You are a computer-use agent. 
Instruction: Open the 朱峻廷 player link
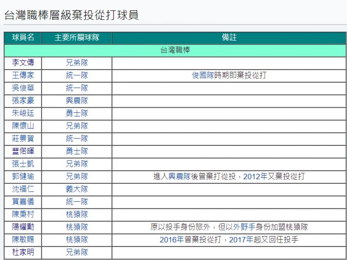pos(23,113)
